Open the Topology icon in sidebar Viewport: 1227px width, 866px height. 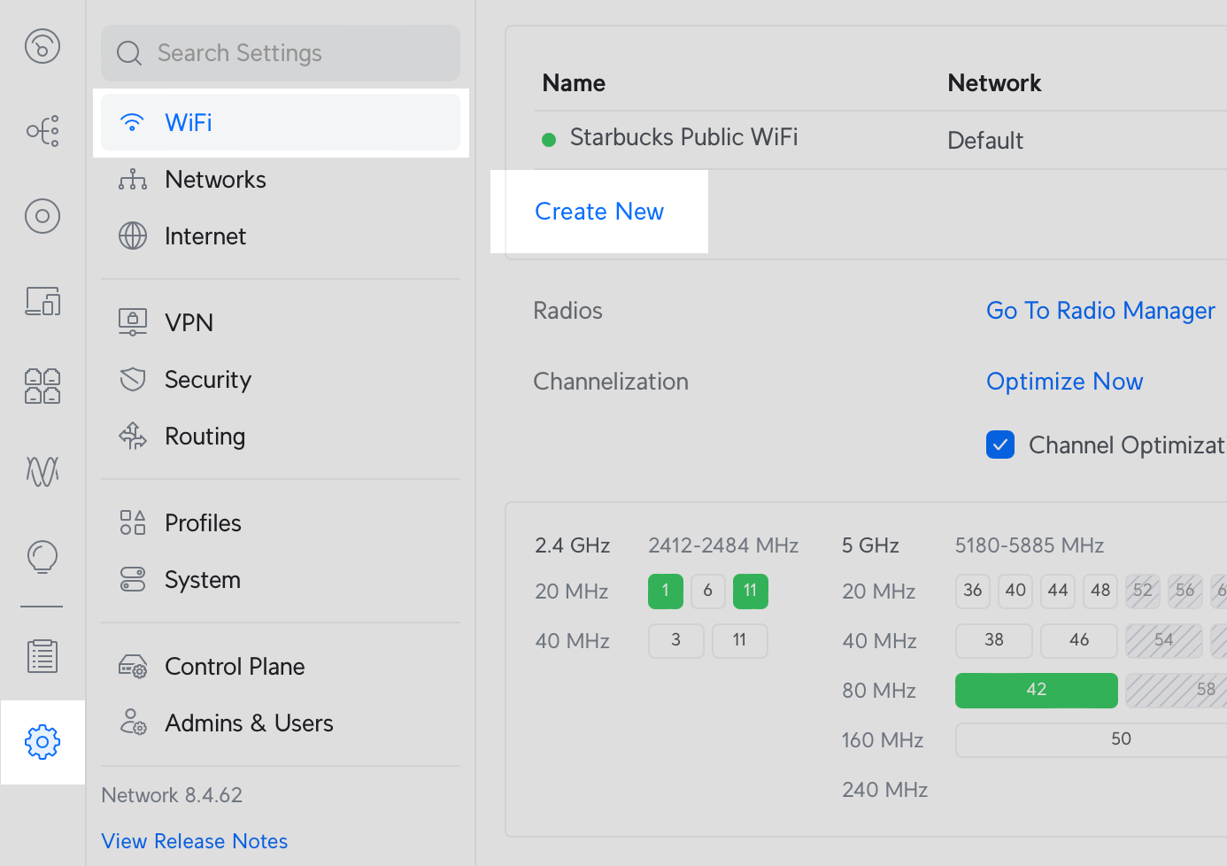point(42,131)
